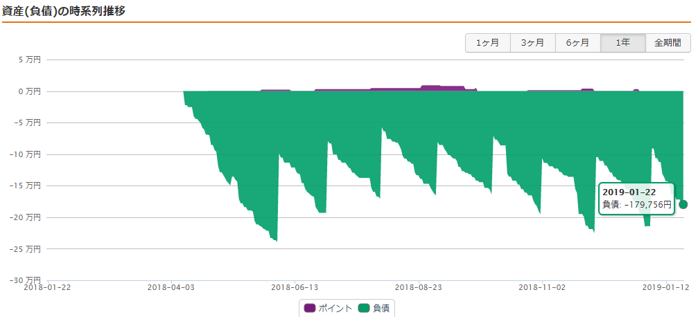Select the 6ヶ月 period button
The image size is (698, 317).
click(x=577, y=43)
